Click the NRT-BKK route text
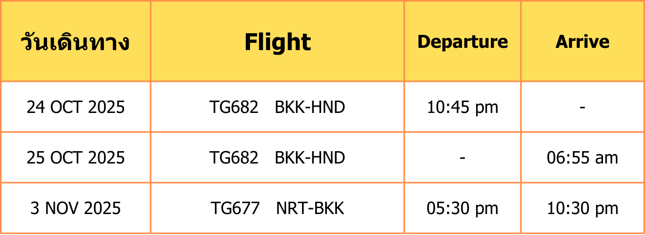The height and width of the screenshot is (235, 645). 310,209
